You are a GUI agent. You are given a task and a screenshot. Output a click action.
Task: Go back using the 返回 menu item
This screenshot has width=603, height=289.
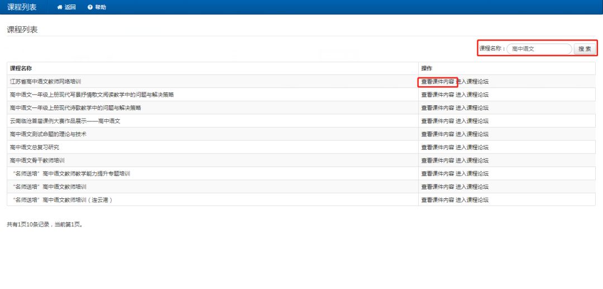[70, 7]
